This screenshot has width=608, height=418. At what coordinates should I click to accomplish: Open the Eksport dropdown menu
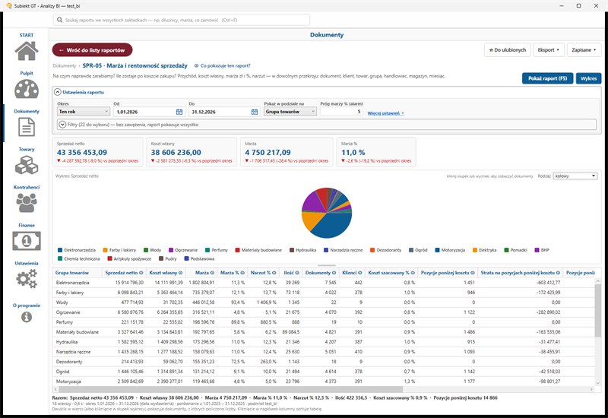coord(548,50)
